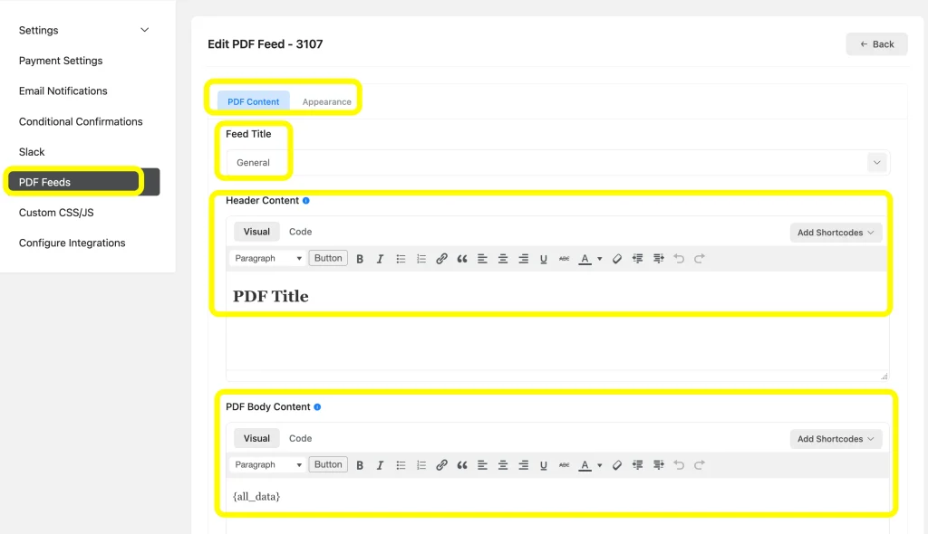Viewport: 928px width, 534px height.
Task: Insert Button in Header Content editor
Action: click(x=328, y=259)
